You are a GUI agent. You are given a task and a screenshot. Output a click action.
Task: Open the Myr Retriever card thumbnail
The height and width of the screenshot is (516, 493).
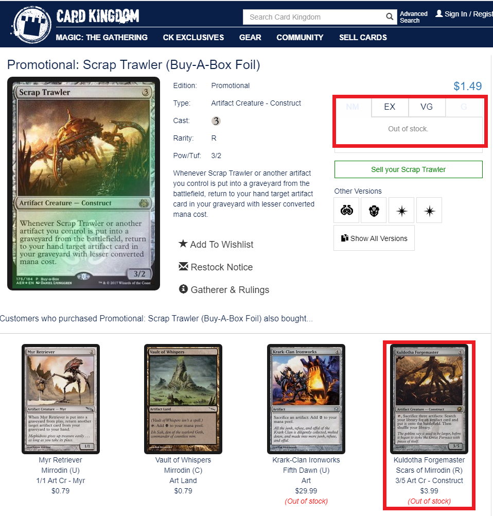click(x=61, y=399)
